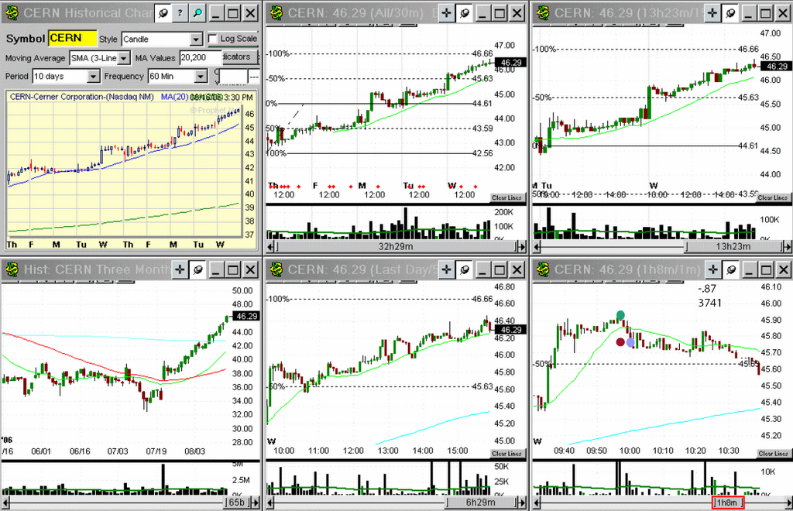Click the 65b scrollbar thumb
The height and width of the screenshot is (511, 793).
[x=237, y=502]
